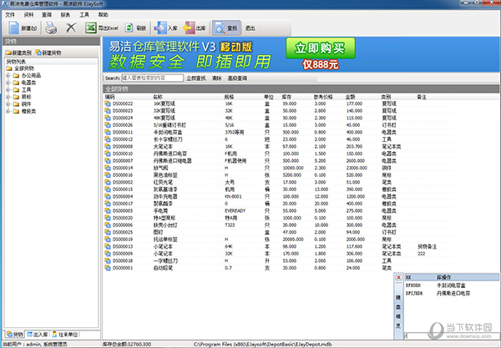Open the 帮助 menu
The height and width of the screenshot is (348, 501).
pyautogui.click(x=104, y=15)
